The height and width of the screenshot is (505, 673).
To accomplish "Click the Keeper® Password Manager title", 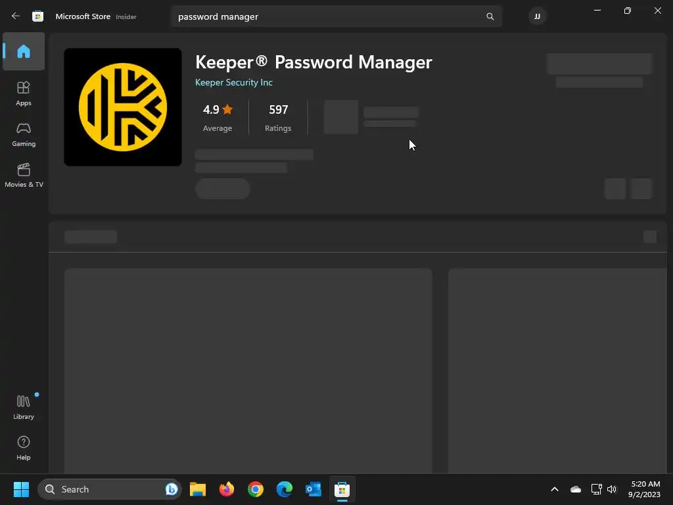I will [x=313, y=62].
